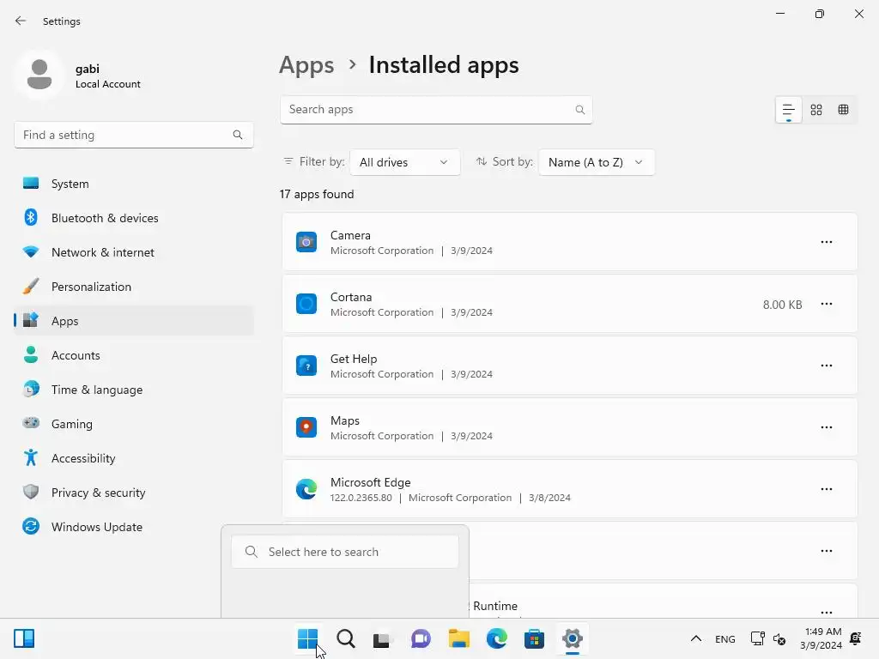Open File Explorer from taskbar
This screenshot has height=659, width=879.
pyautogui.click(x=458, y=638)
